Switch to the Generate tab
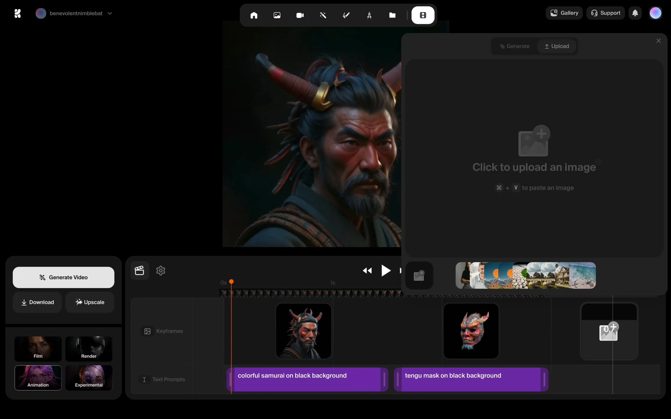Screen dimensions: 671x419 [514, 46]
